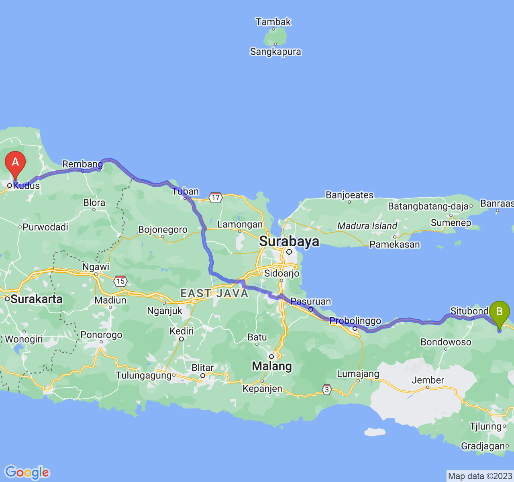This screenshot has width=514, height=482.
Task: Click the EAST JAVA province label
Action: click(x=214, y=294)
